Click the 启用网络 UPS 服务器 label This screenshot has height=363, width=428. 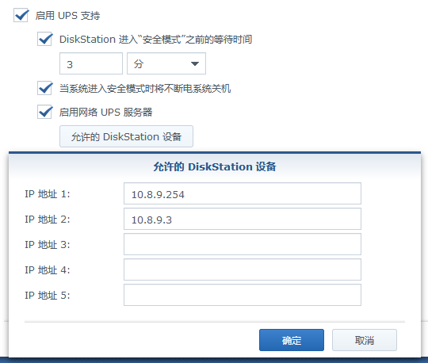click(x=106, y=113)
